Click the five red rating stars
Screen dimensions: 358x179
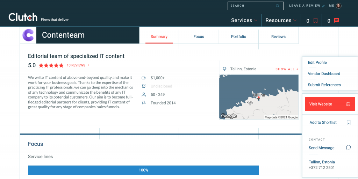51,65
